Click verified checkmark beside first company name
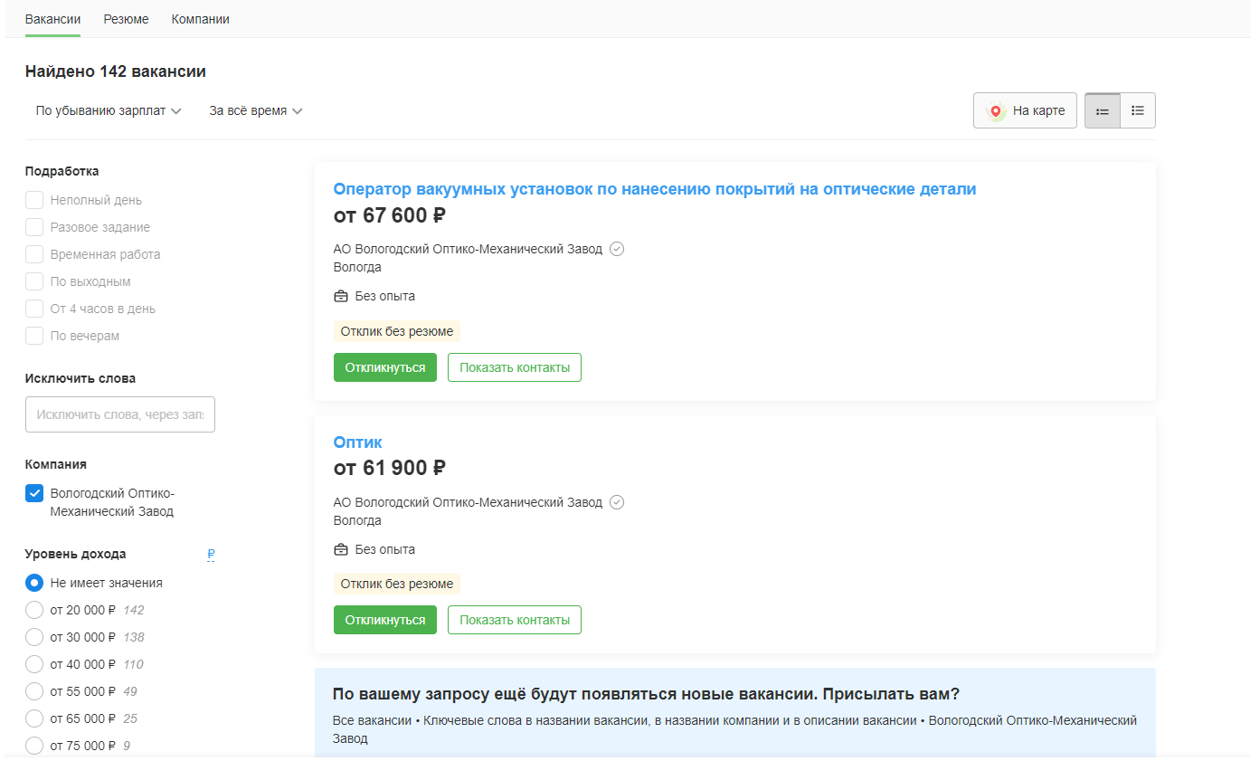The height and width of the screenshot is (761, 1250). coord(617,249)
